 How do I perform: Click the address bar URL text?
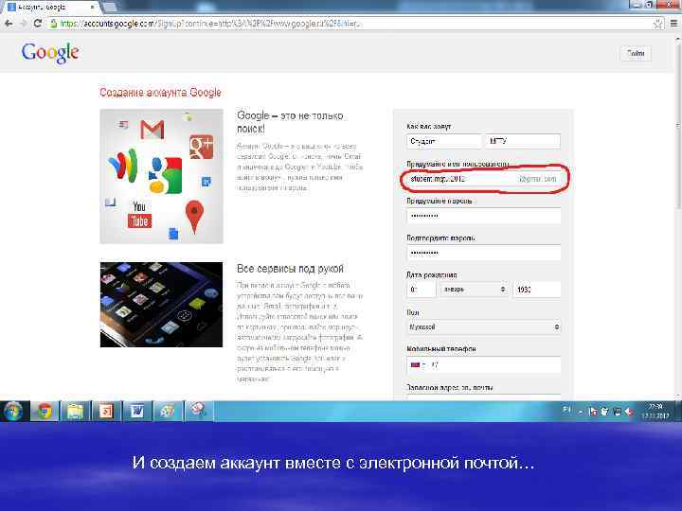210,24
